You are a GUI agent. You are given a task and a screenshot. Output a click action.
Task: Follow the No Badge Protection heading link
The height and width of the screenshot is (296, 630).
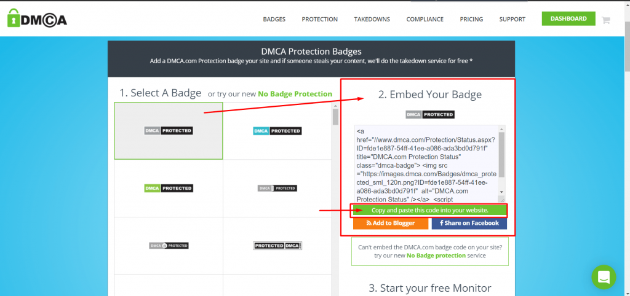295,94
